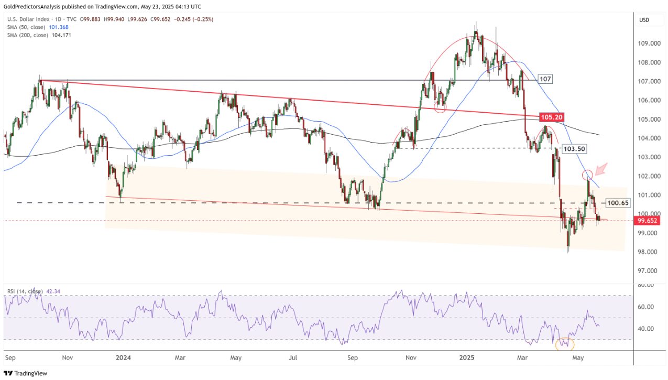Click the USD currency label on price axis
Image resolution: width=668 pixels, height=380 pixels.
pyautogui.click(x=645, y=20)
